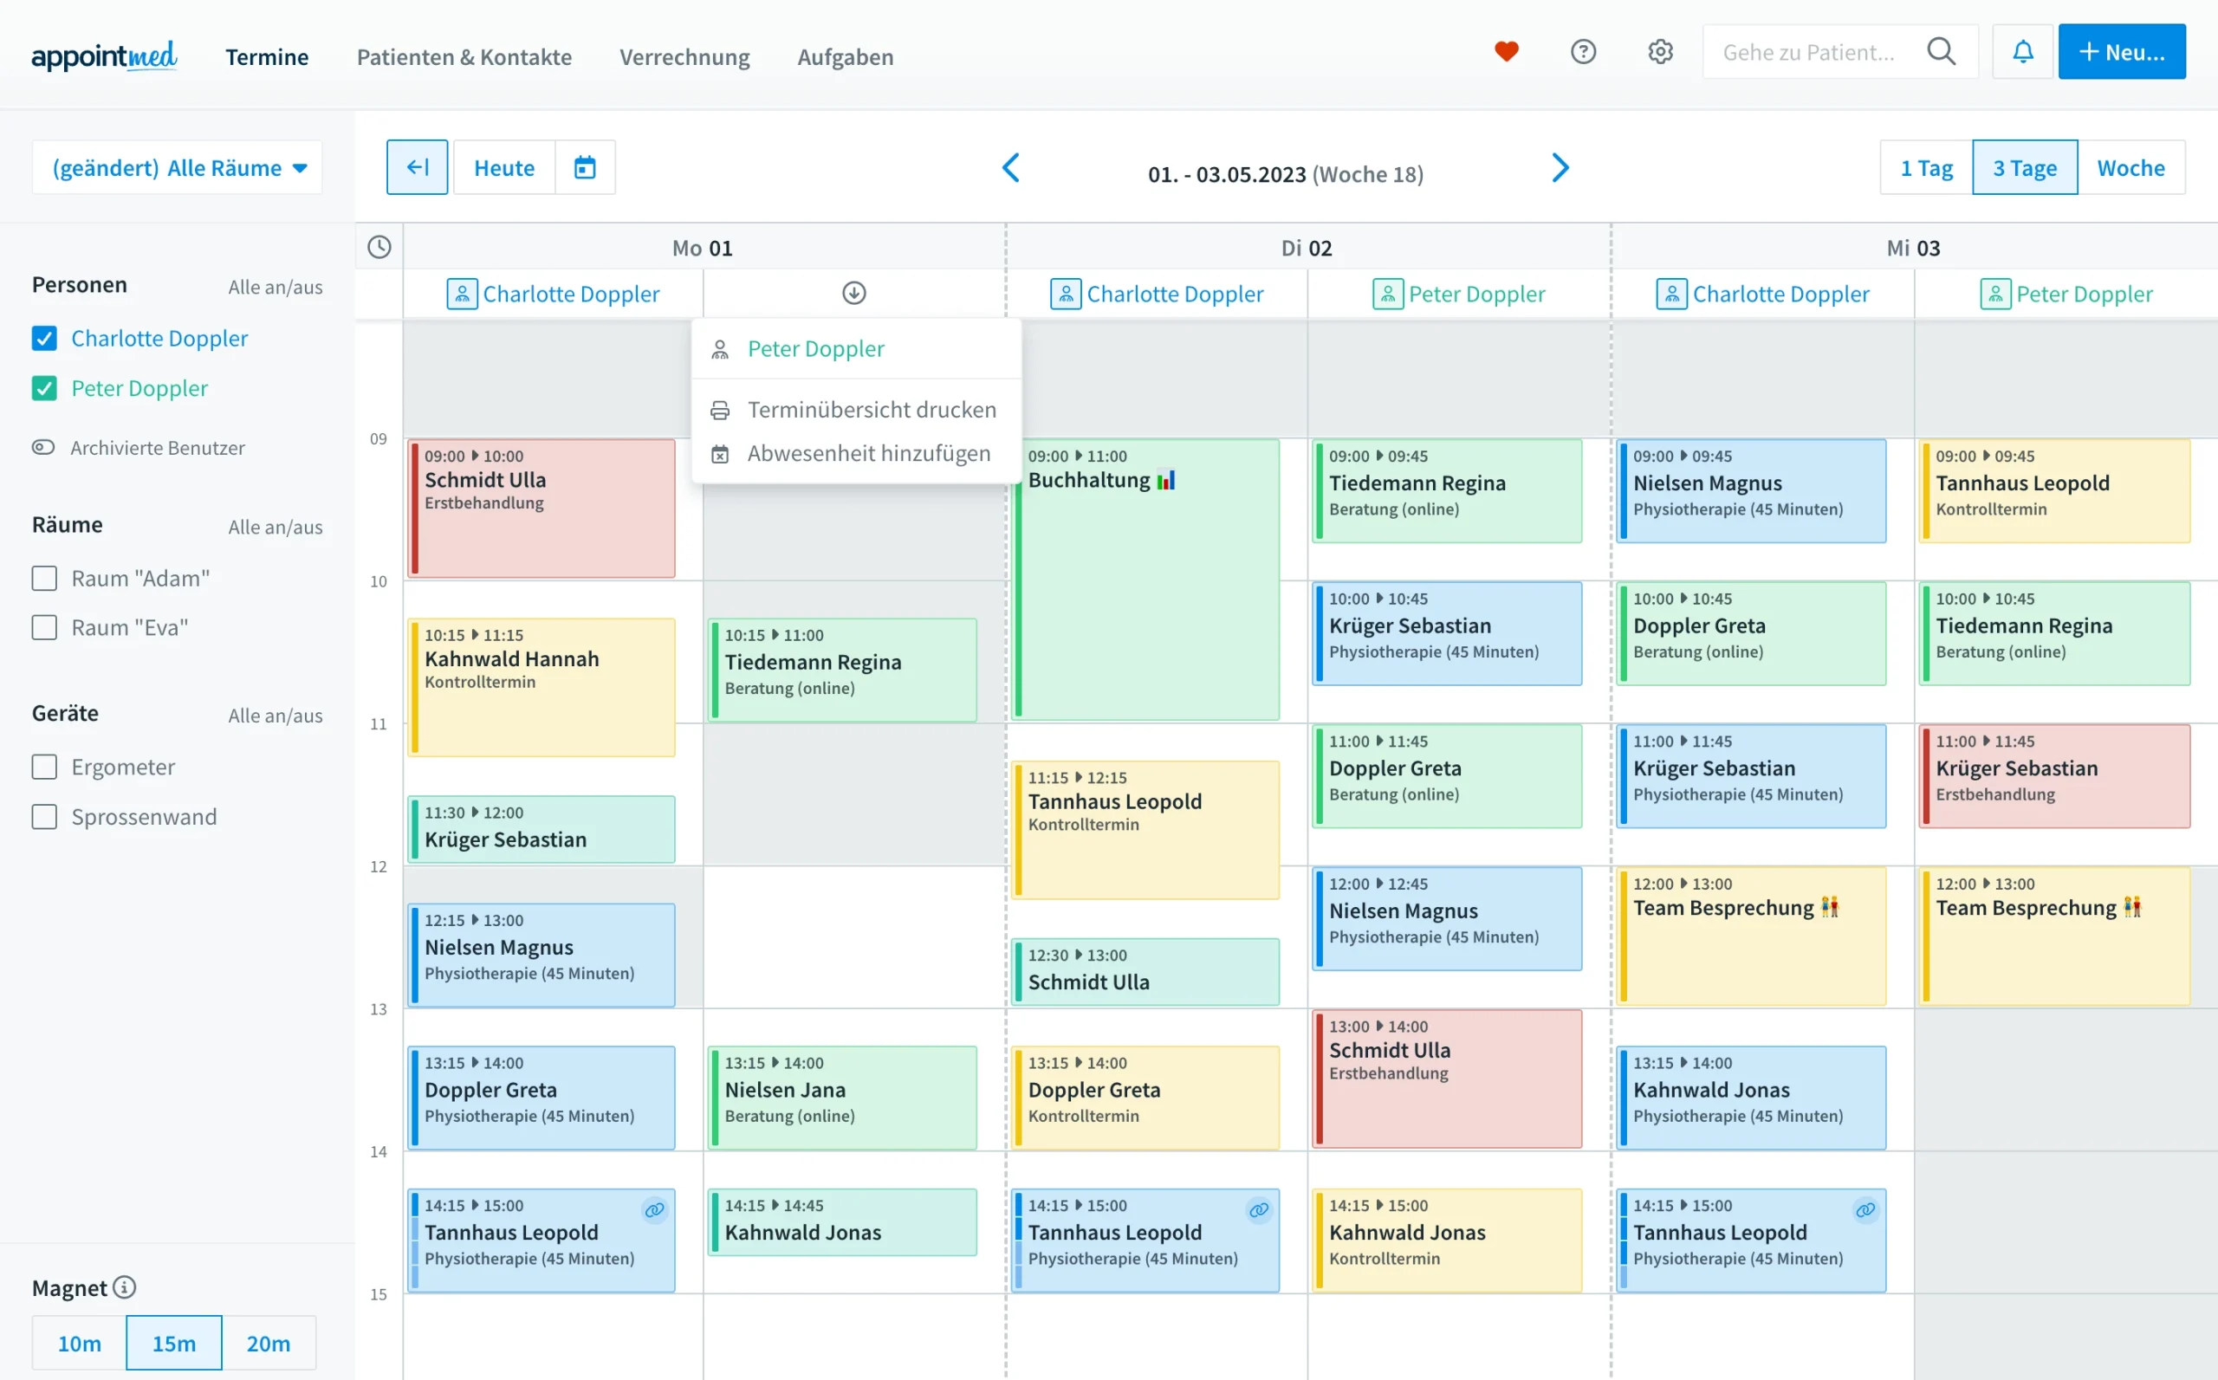Set magnet to 20m
The height and width of the screenshot is (1380, 2218).
click(x=269, y=1343)
